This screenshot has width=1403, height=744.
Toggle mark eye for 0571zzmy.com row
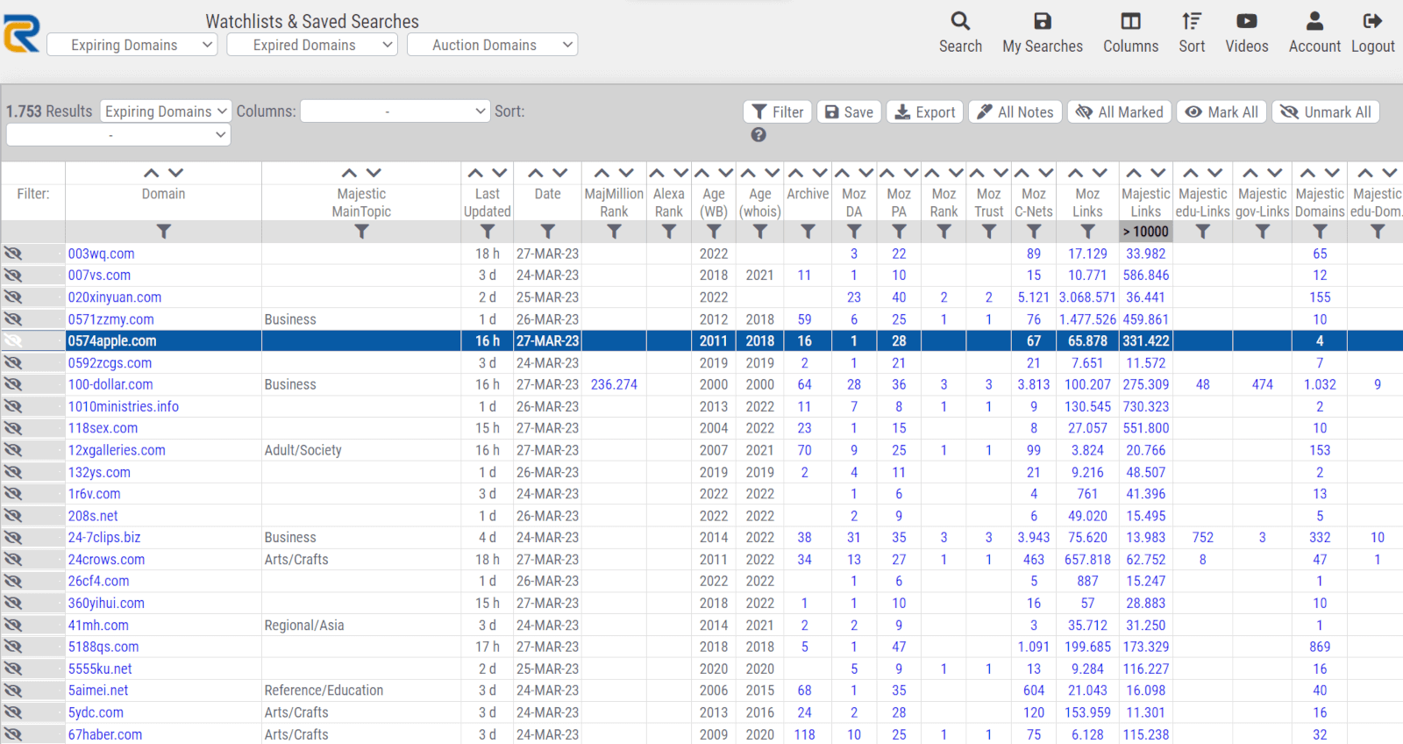13,319
